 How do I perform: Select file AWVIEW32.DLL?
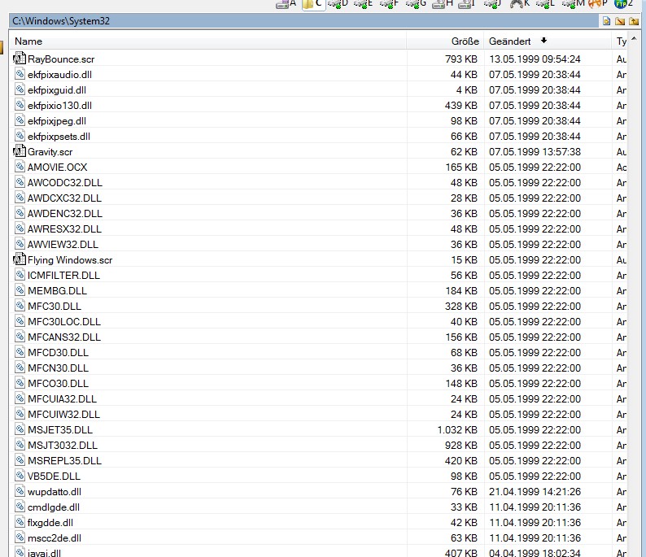pos(63,244)
